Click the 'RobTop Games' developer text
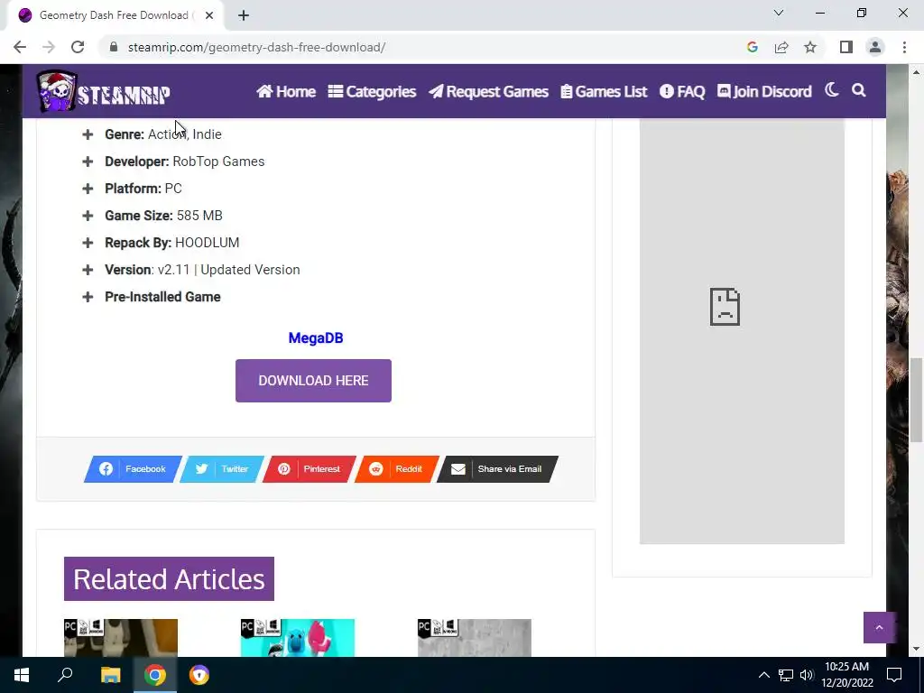This screenshot has width=924, height=693. pos(218,162)
